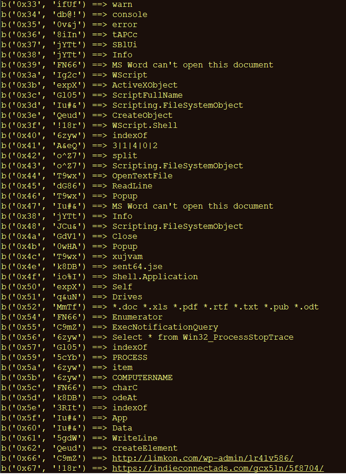Open the limkon.com wp-admin URL link

(203, 458)
